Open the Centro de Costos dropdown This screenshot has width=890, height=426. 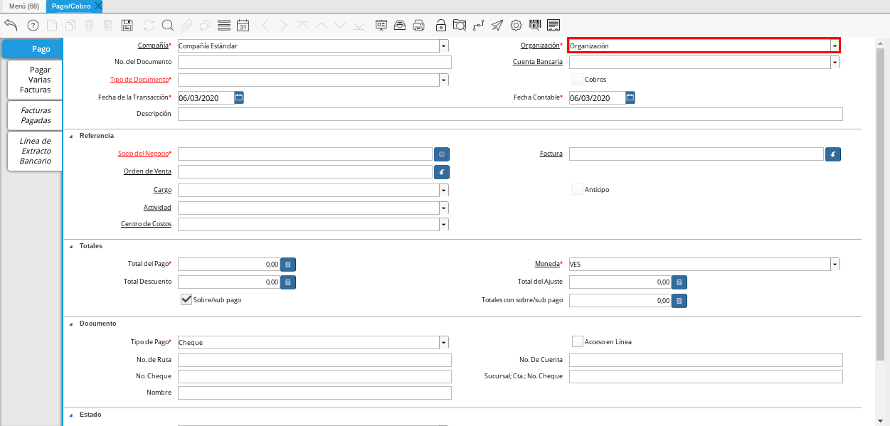coord(444,224)
